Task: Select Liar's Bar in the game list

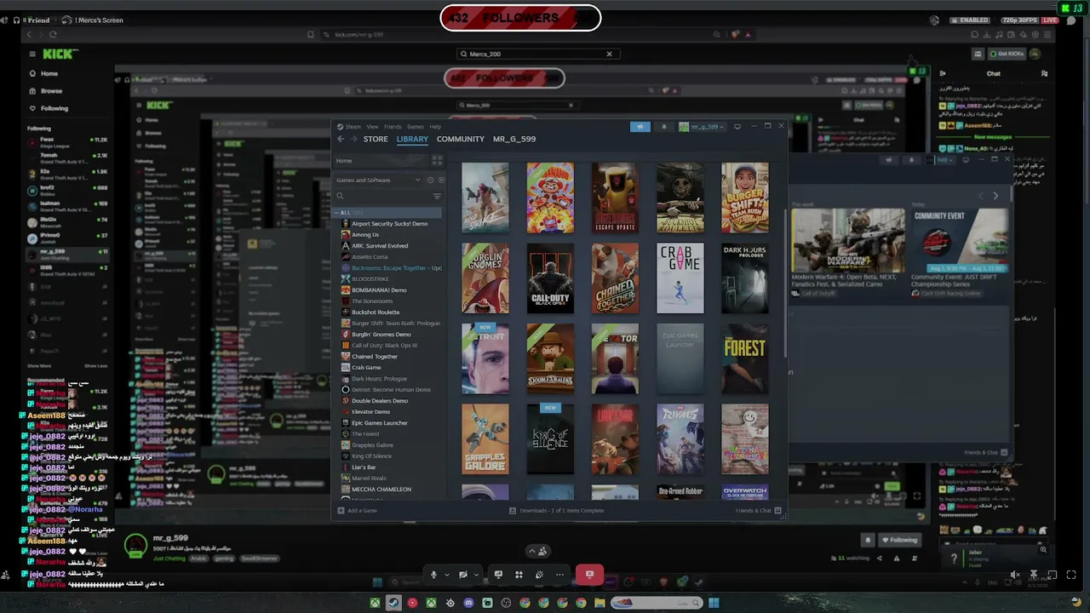Action: 364,467
